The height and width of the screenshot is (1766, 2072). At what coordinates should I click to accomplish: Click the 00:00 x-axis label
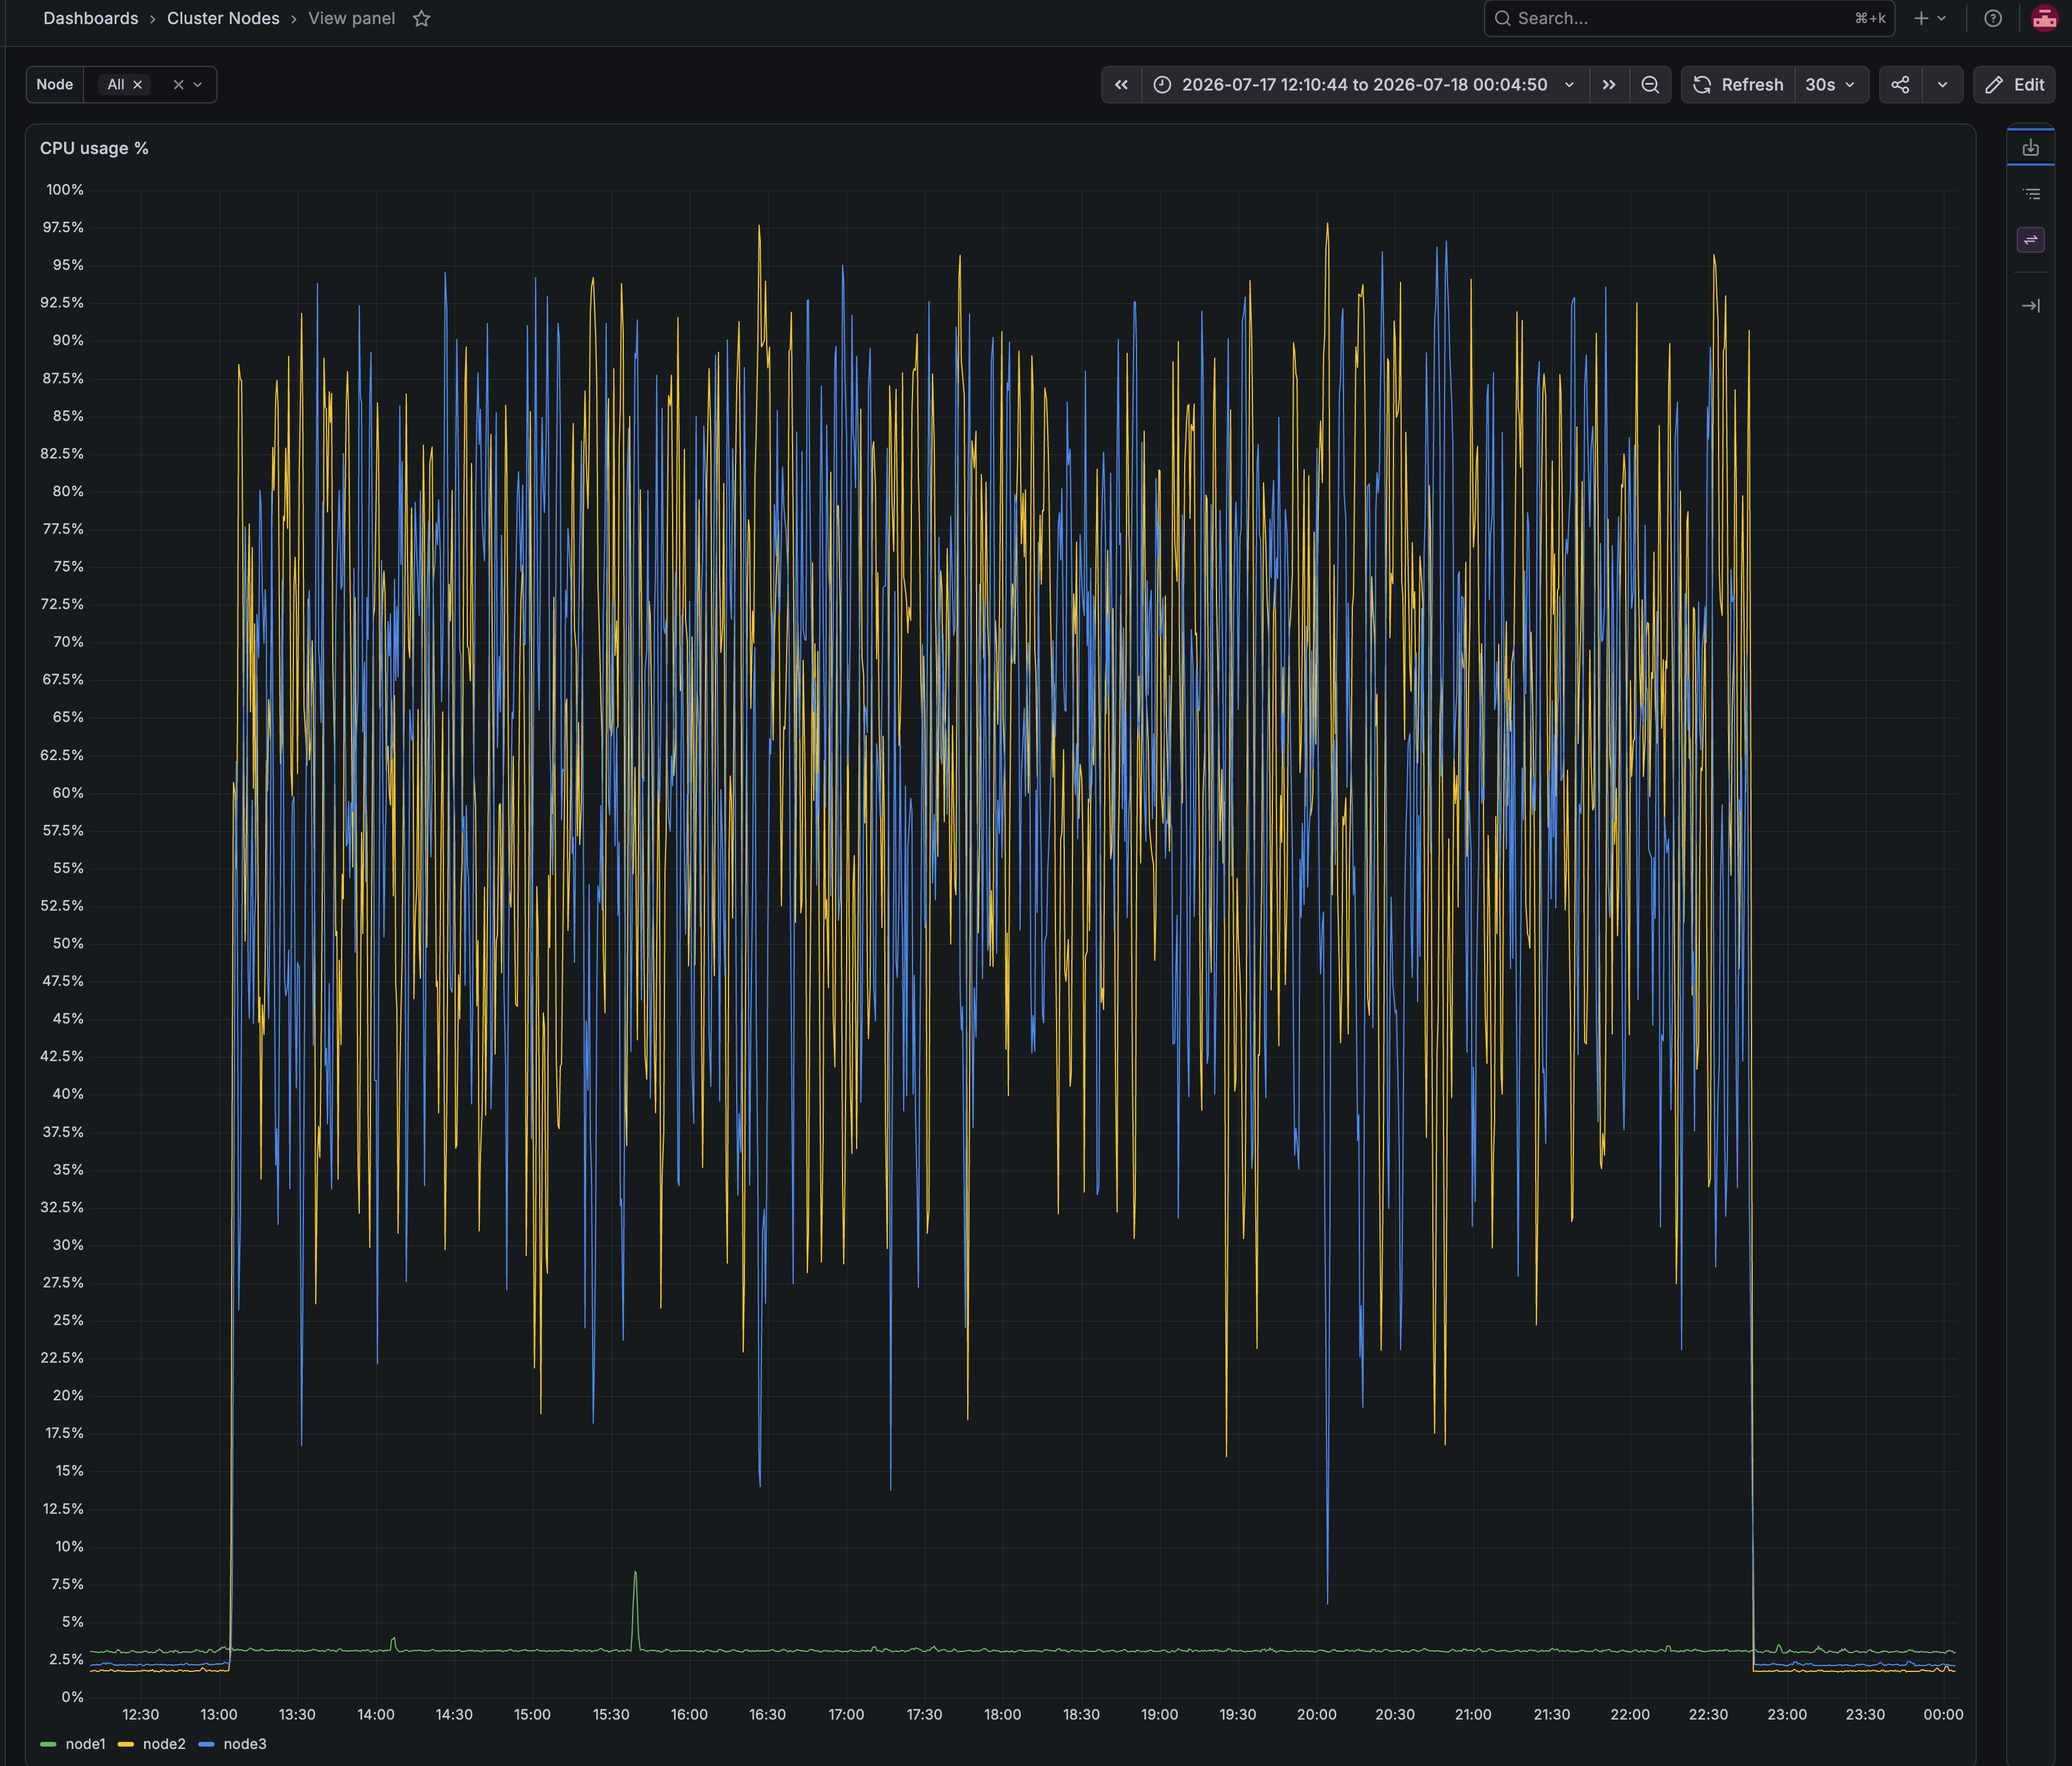(1943, 1715)
